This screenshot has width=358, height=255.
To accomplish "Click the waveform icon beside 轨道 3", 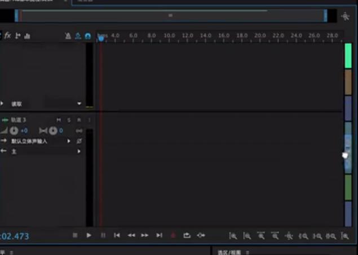I will click(5, 120).
